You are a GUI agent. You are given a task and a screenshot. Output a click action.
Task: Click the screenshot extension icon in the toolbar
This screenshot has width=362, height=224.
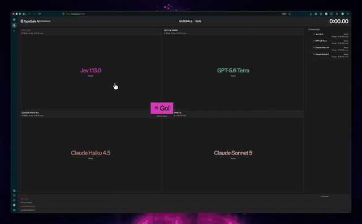(x=331, y=14)
